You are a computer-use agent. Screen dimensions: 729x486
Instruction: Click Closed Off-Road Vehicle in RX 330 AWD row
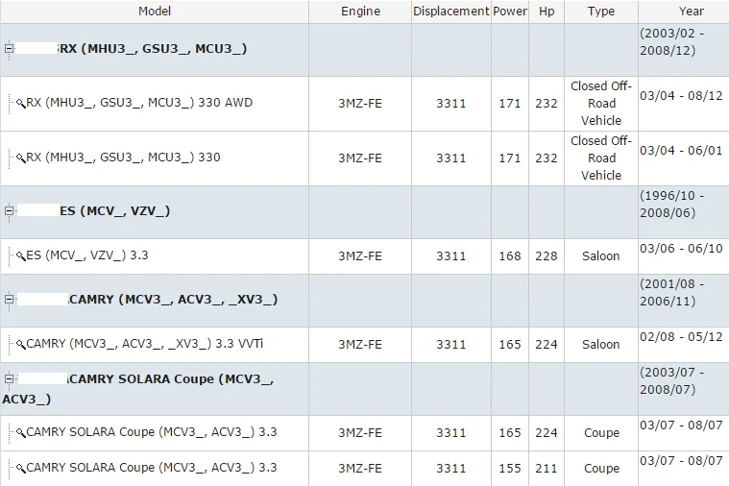[601, 103]
